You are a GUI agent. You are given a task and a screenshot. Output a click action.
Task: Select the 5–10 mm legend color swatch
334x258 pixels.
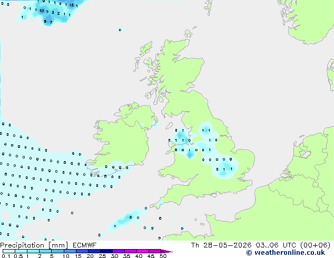click(x=57, y=251)
